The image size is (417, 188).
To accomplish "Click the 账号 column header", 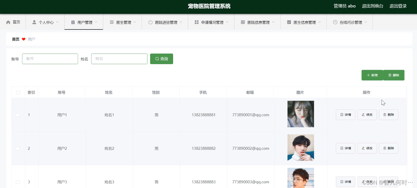I will coord(62,92).
